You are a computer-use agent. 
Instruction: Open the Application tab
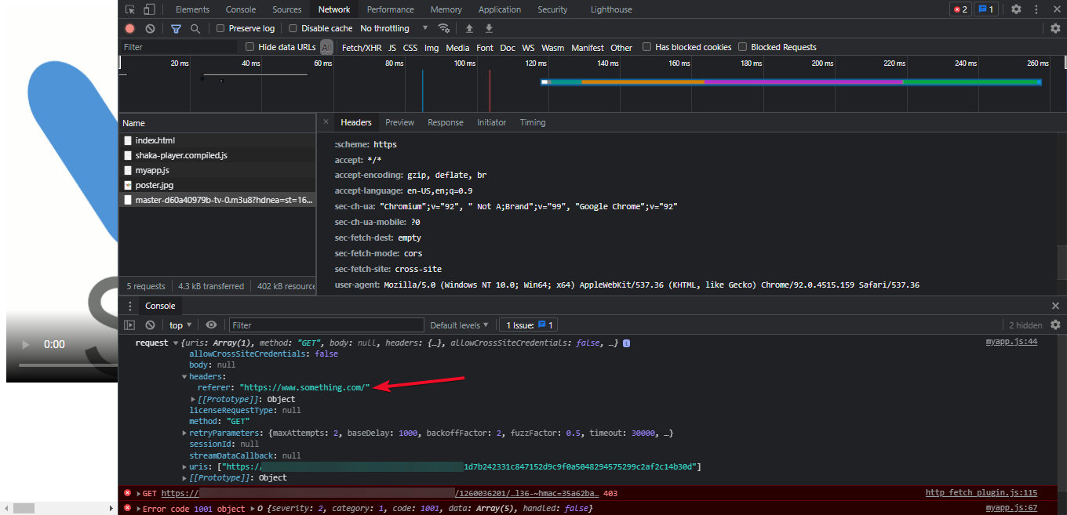(x=500, y=9)
